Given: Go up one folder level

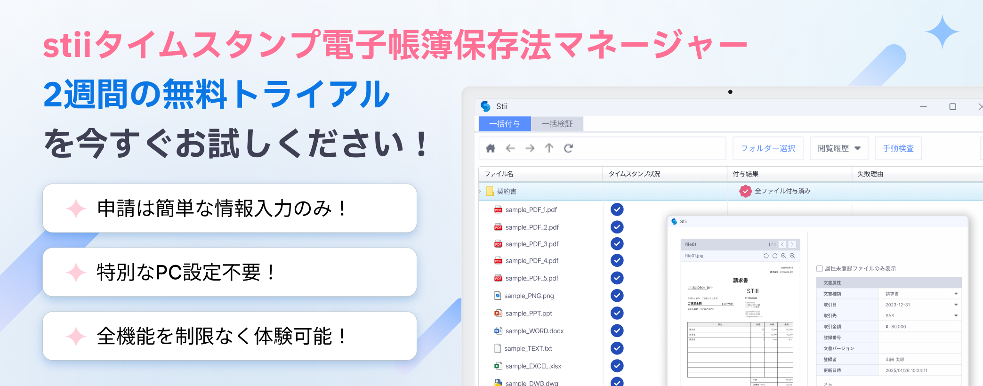Looking at the screenshot, I should tap(549, 148).
